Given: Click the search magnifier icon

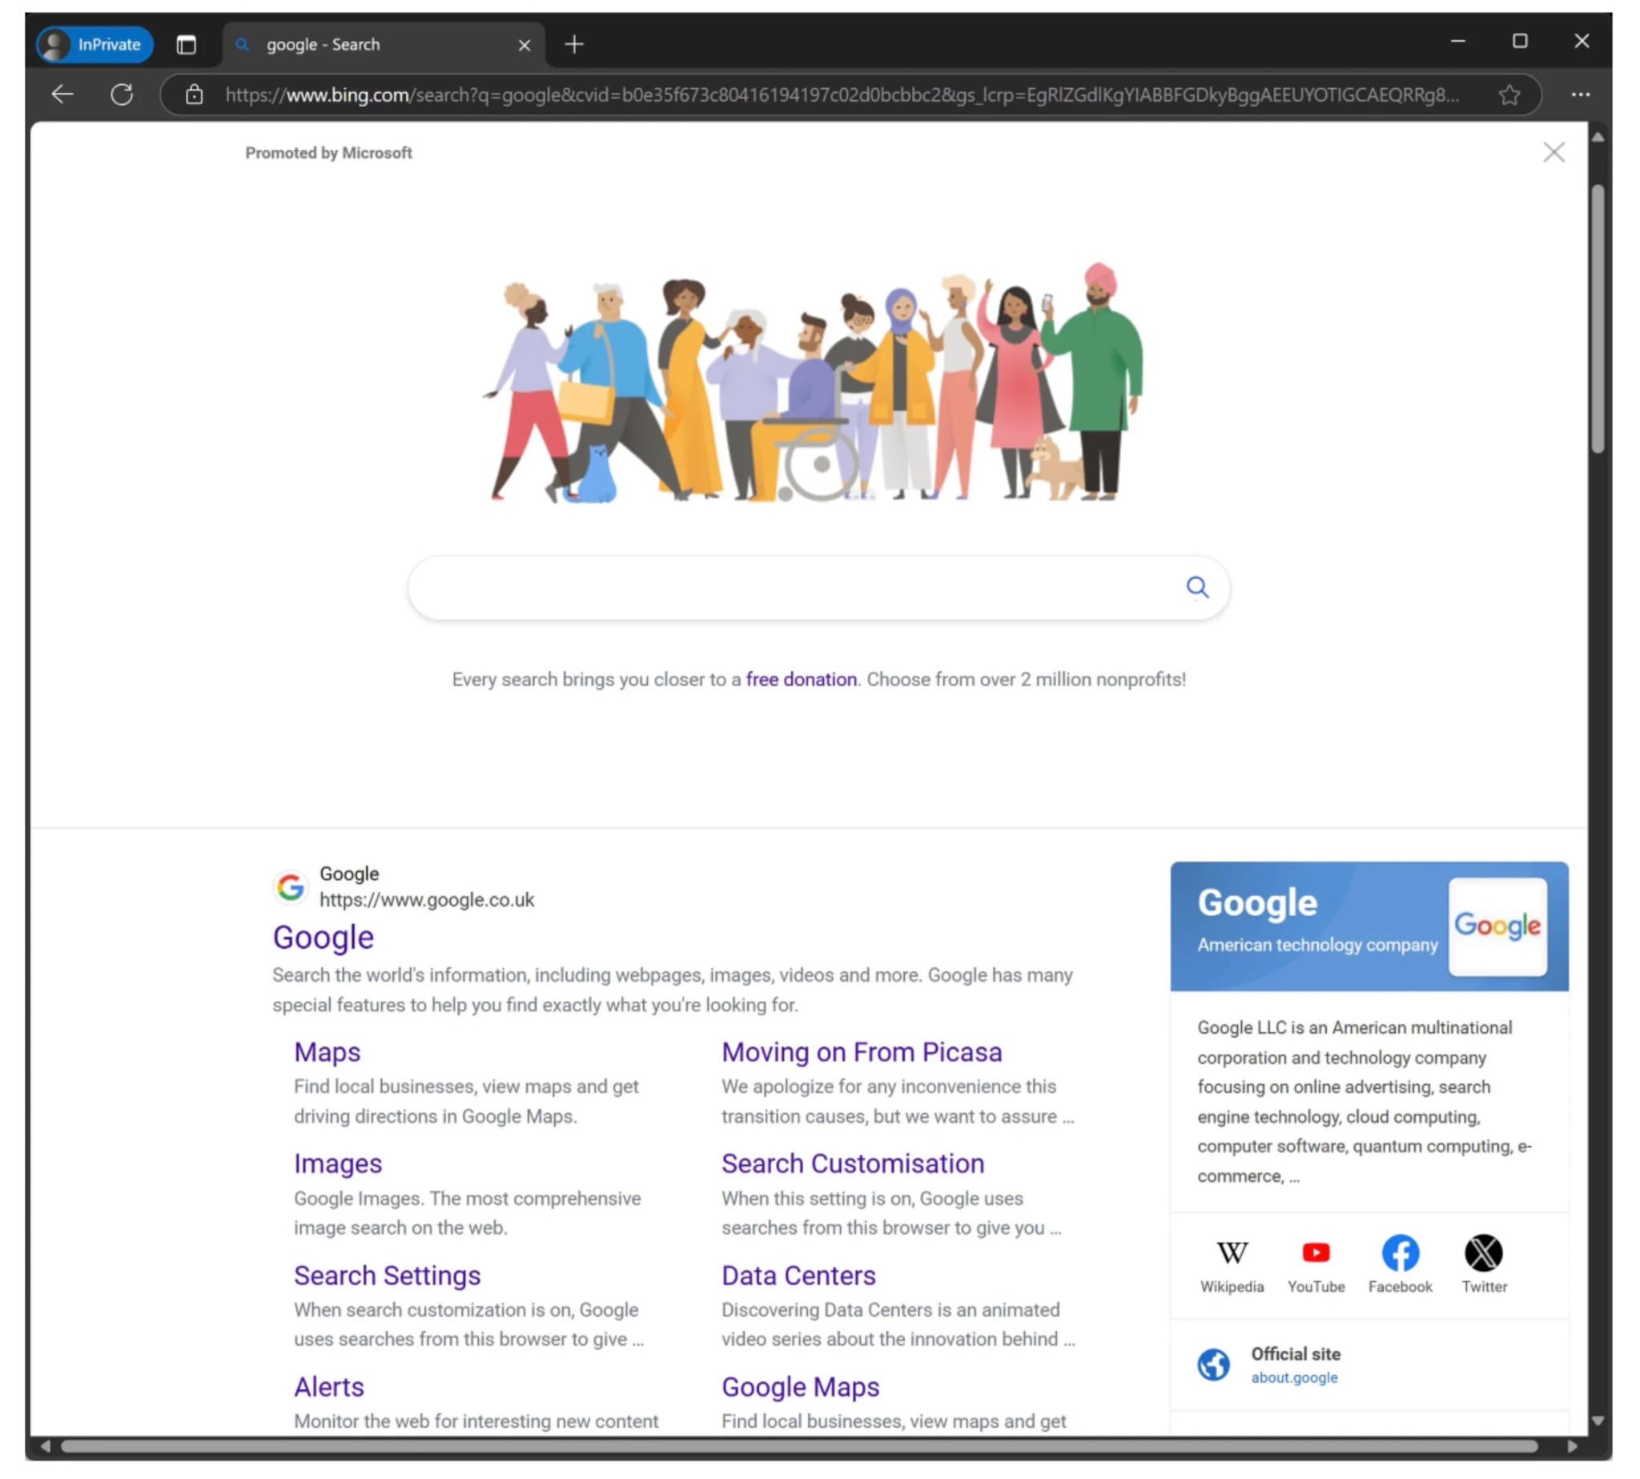Looking at the screenshot, I should pos(1197,587).
